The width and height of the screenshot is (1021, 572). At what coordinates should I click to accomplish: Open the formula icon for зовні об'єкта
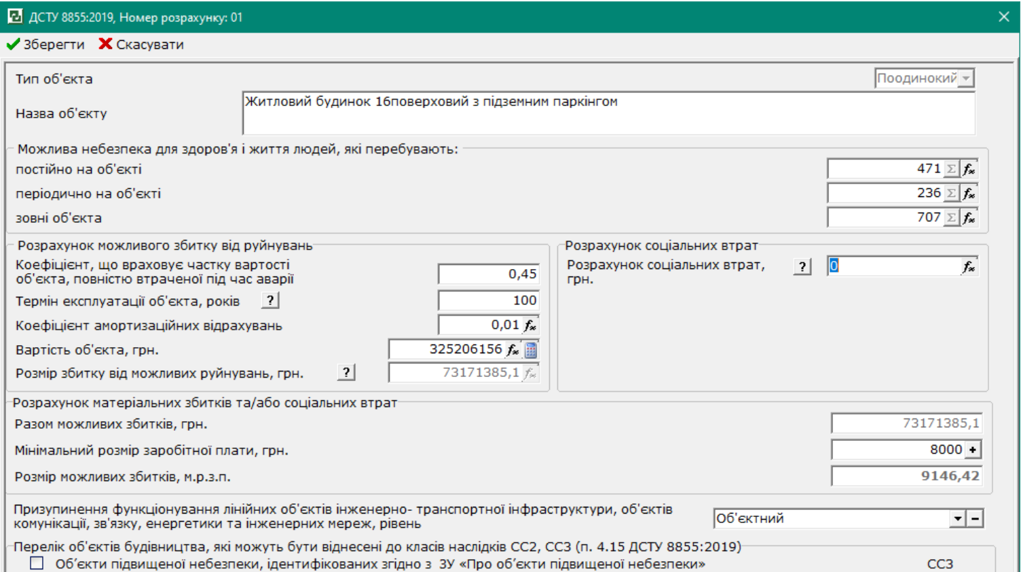[969, 218]
